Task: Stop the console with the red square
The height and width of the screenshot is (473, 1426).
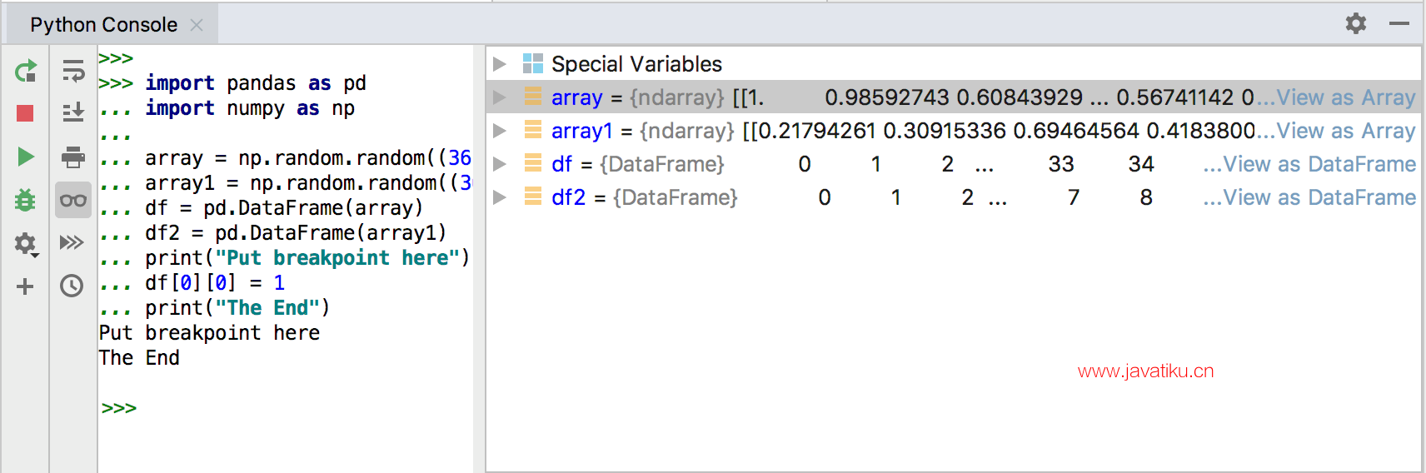Action: (25, 113)
